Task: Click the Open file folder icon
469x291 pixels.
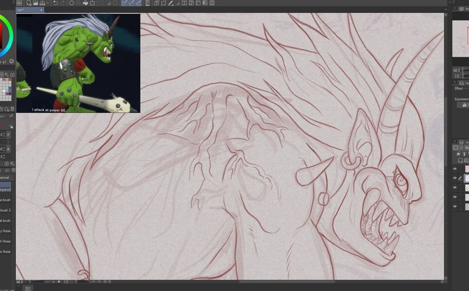Action: pyautogui.click(x=36, y=3)
